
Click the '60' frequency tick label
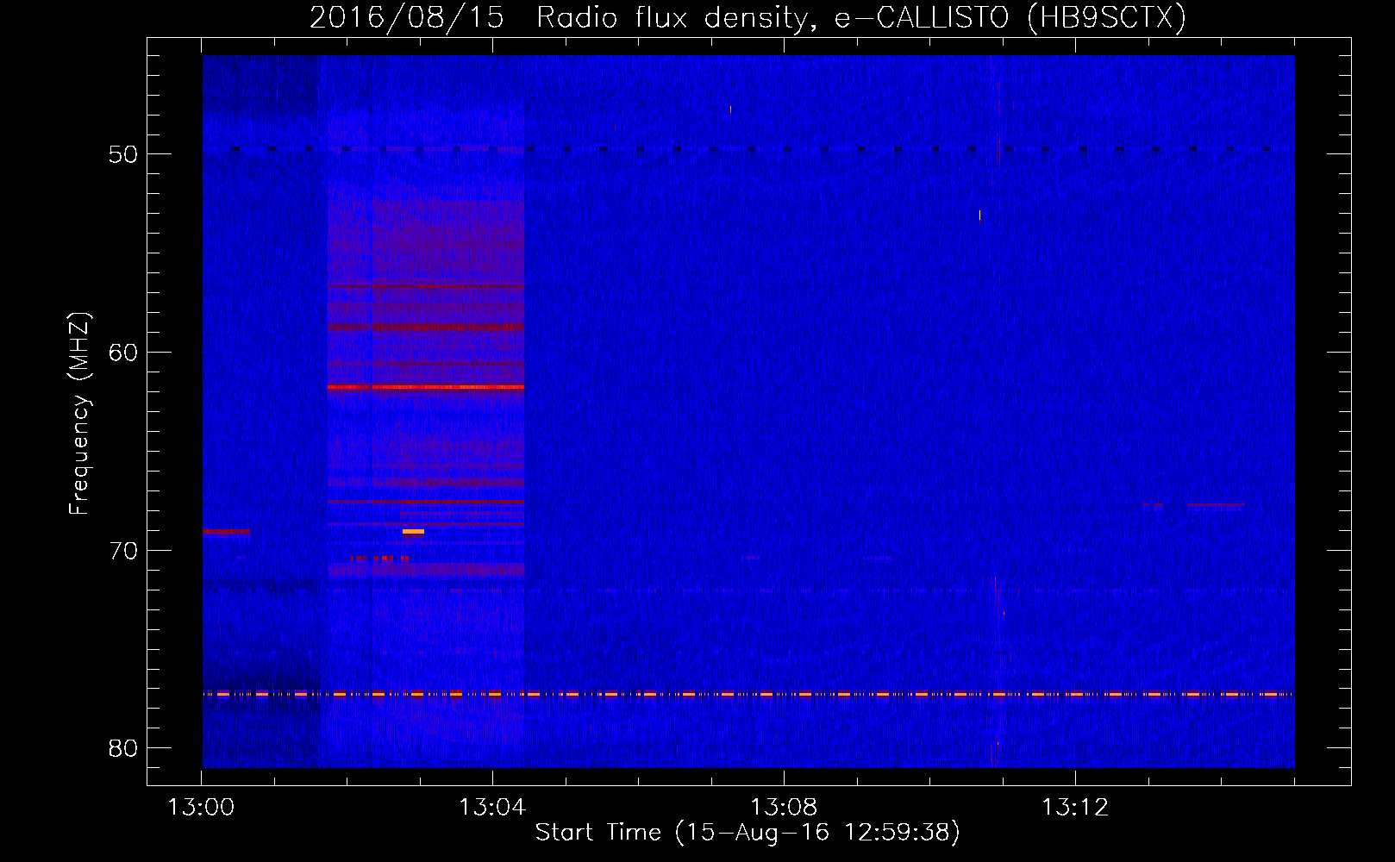pos(123,353)
